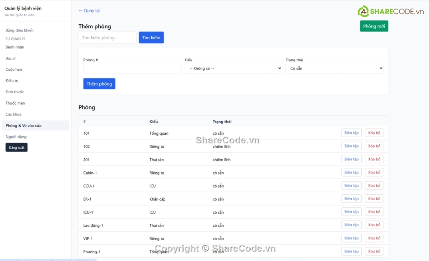The width and height of the screenshot is (429, 261).
Task: Click the SHARECODE.vn logo icon
Action: coord(363,10)
